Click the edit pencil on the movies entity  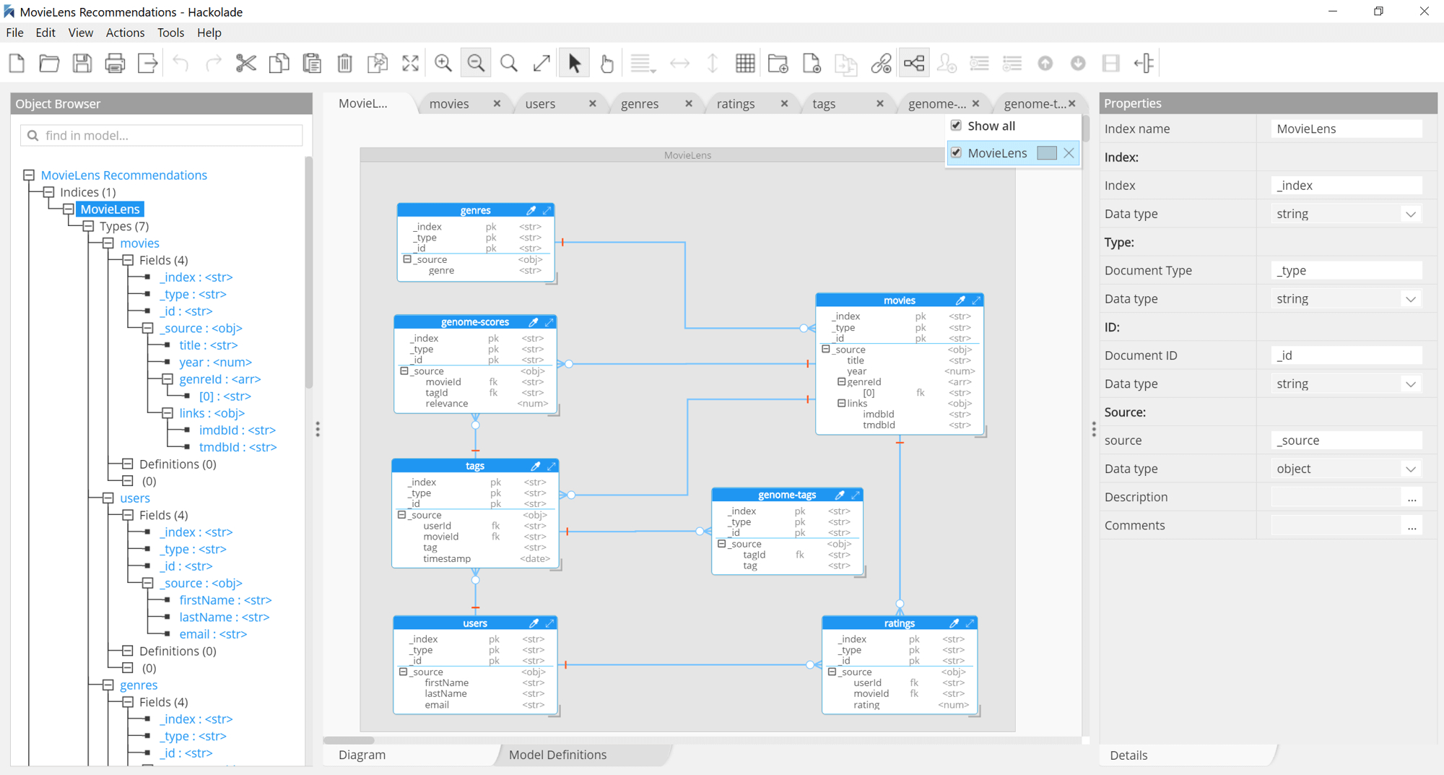click(960, 300)
